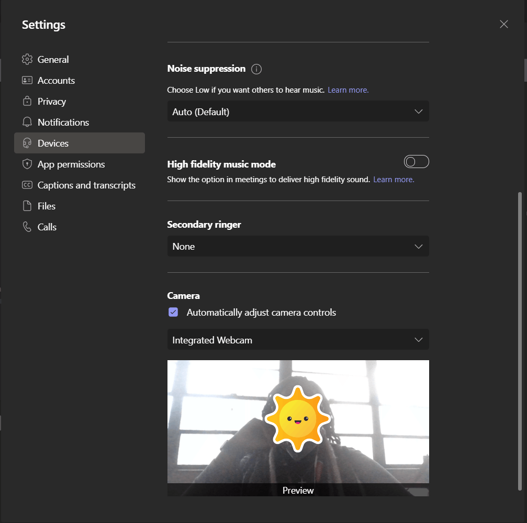The image size is (527, 523).
Task: Click the Preview label under camera
Action: (298, 491)
